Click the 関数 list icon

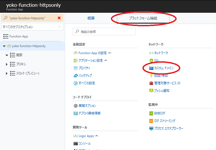[13, 55]
